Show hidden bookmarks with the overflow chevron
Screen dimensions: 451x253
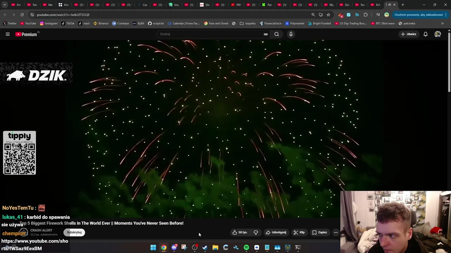click(x=443, y=24)
